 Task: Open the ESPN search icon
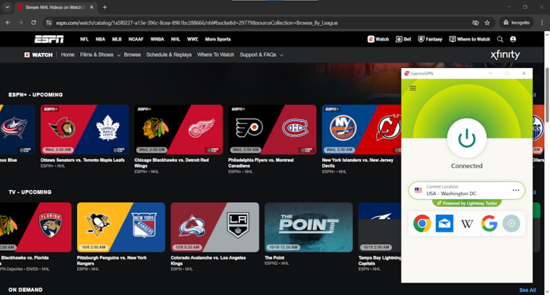pyautogui.click(x=500, y=39)
